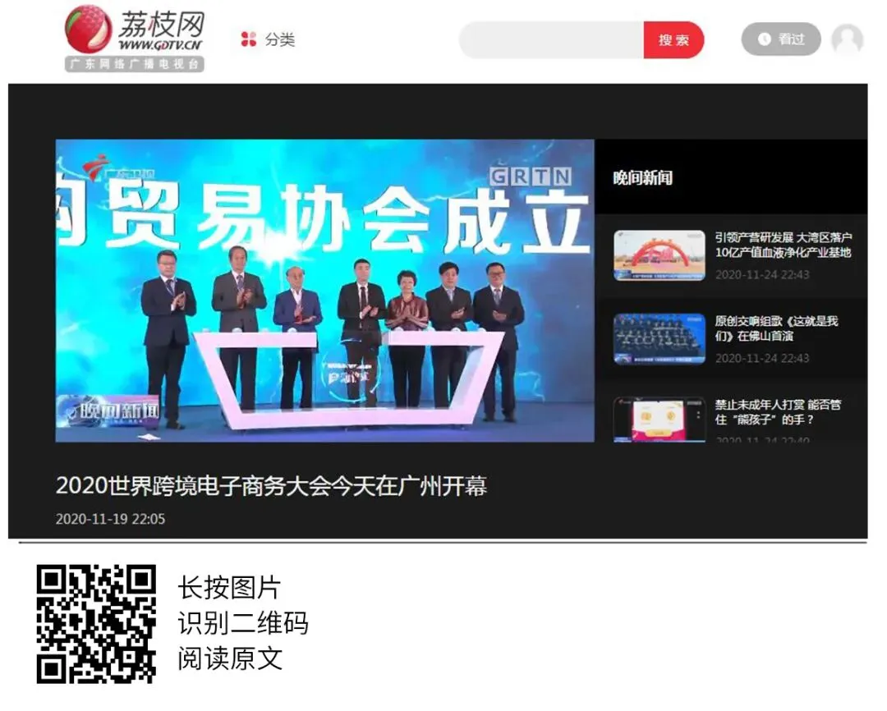Open thumbnail of 血液净化产业基地 news
This screenshot has height=711, width=887.
[659, 255]
